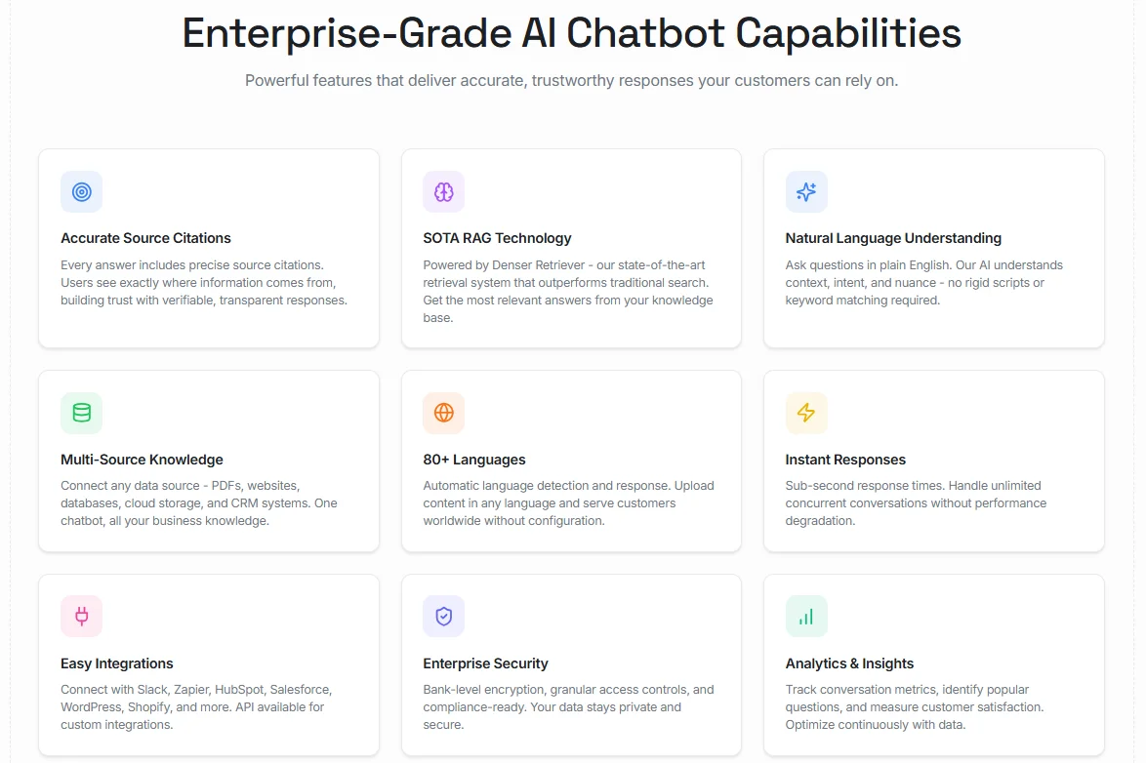Click the Natural Language Understanding sparkle icon
This screenshot has height=763, width=1146.
tap(805, 191)
